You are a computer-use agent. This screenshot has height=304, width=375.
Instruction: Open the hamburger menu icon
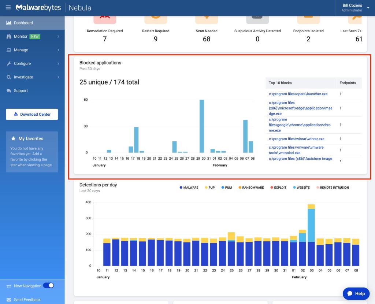(x=8, y=8)
